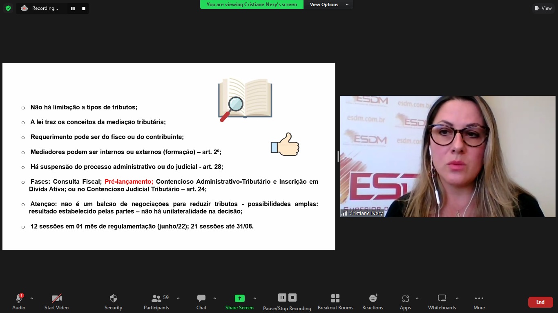Image resolution: width=558 pixels, height=313 pixels.
Task: Open the Apps panel
Action: (x=405, y=302)
